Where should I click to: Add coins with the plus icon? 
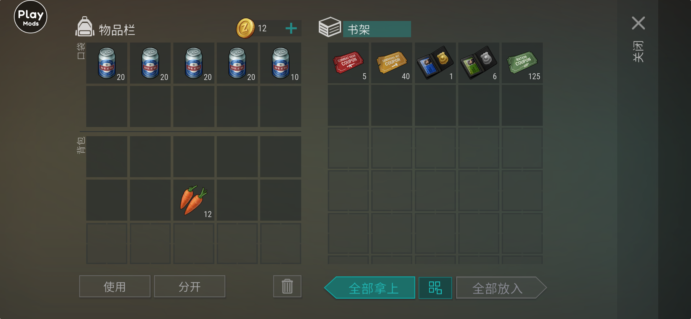291,28
